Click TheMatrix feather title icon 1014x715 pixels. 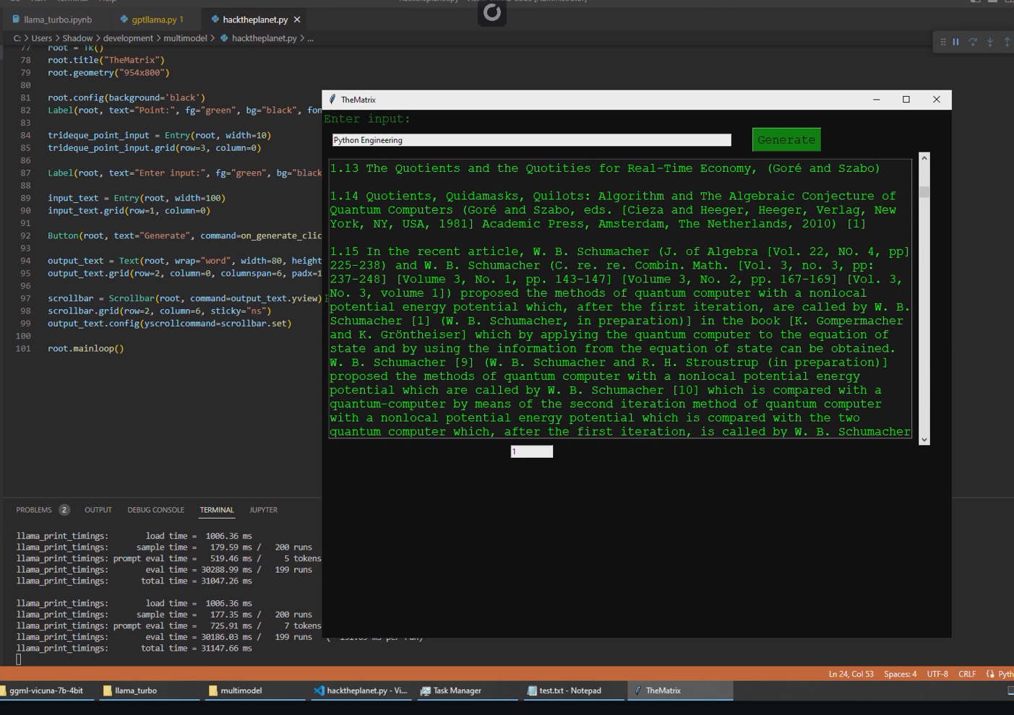click(332, 100)
